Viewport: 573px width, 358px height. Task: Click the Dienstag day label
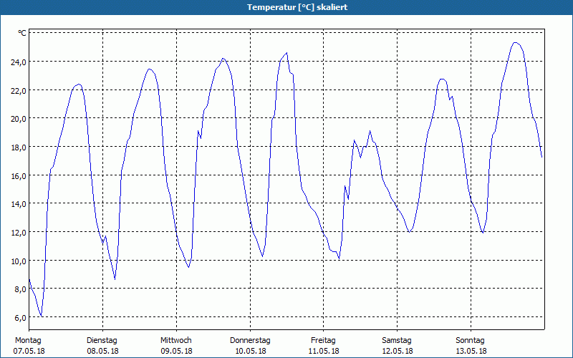click(x=102, y=341)
